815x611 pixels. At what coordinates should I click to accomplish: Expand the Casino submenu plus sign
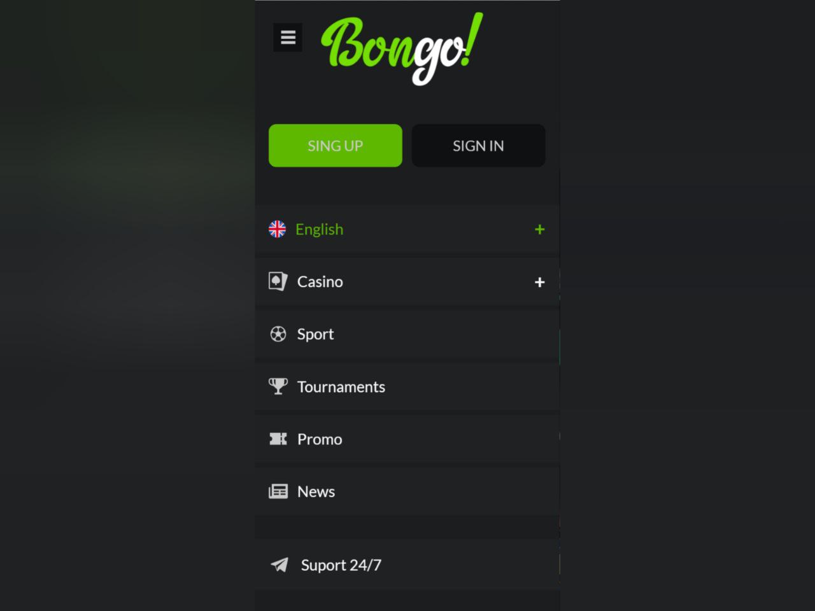click(540, 282)
